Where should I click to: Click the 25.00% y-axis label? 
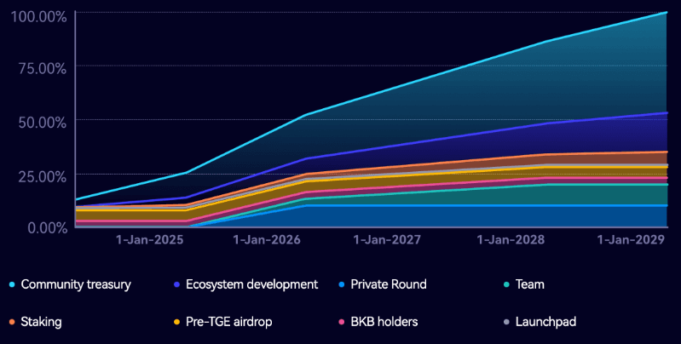[x=41, y=175]
